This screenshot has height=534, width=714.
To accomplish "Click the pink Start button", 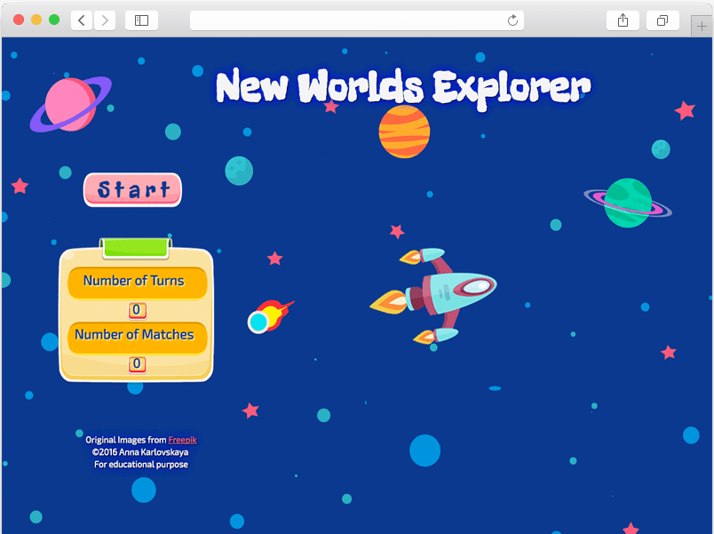I will (x=133, y=189).
